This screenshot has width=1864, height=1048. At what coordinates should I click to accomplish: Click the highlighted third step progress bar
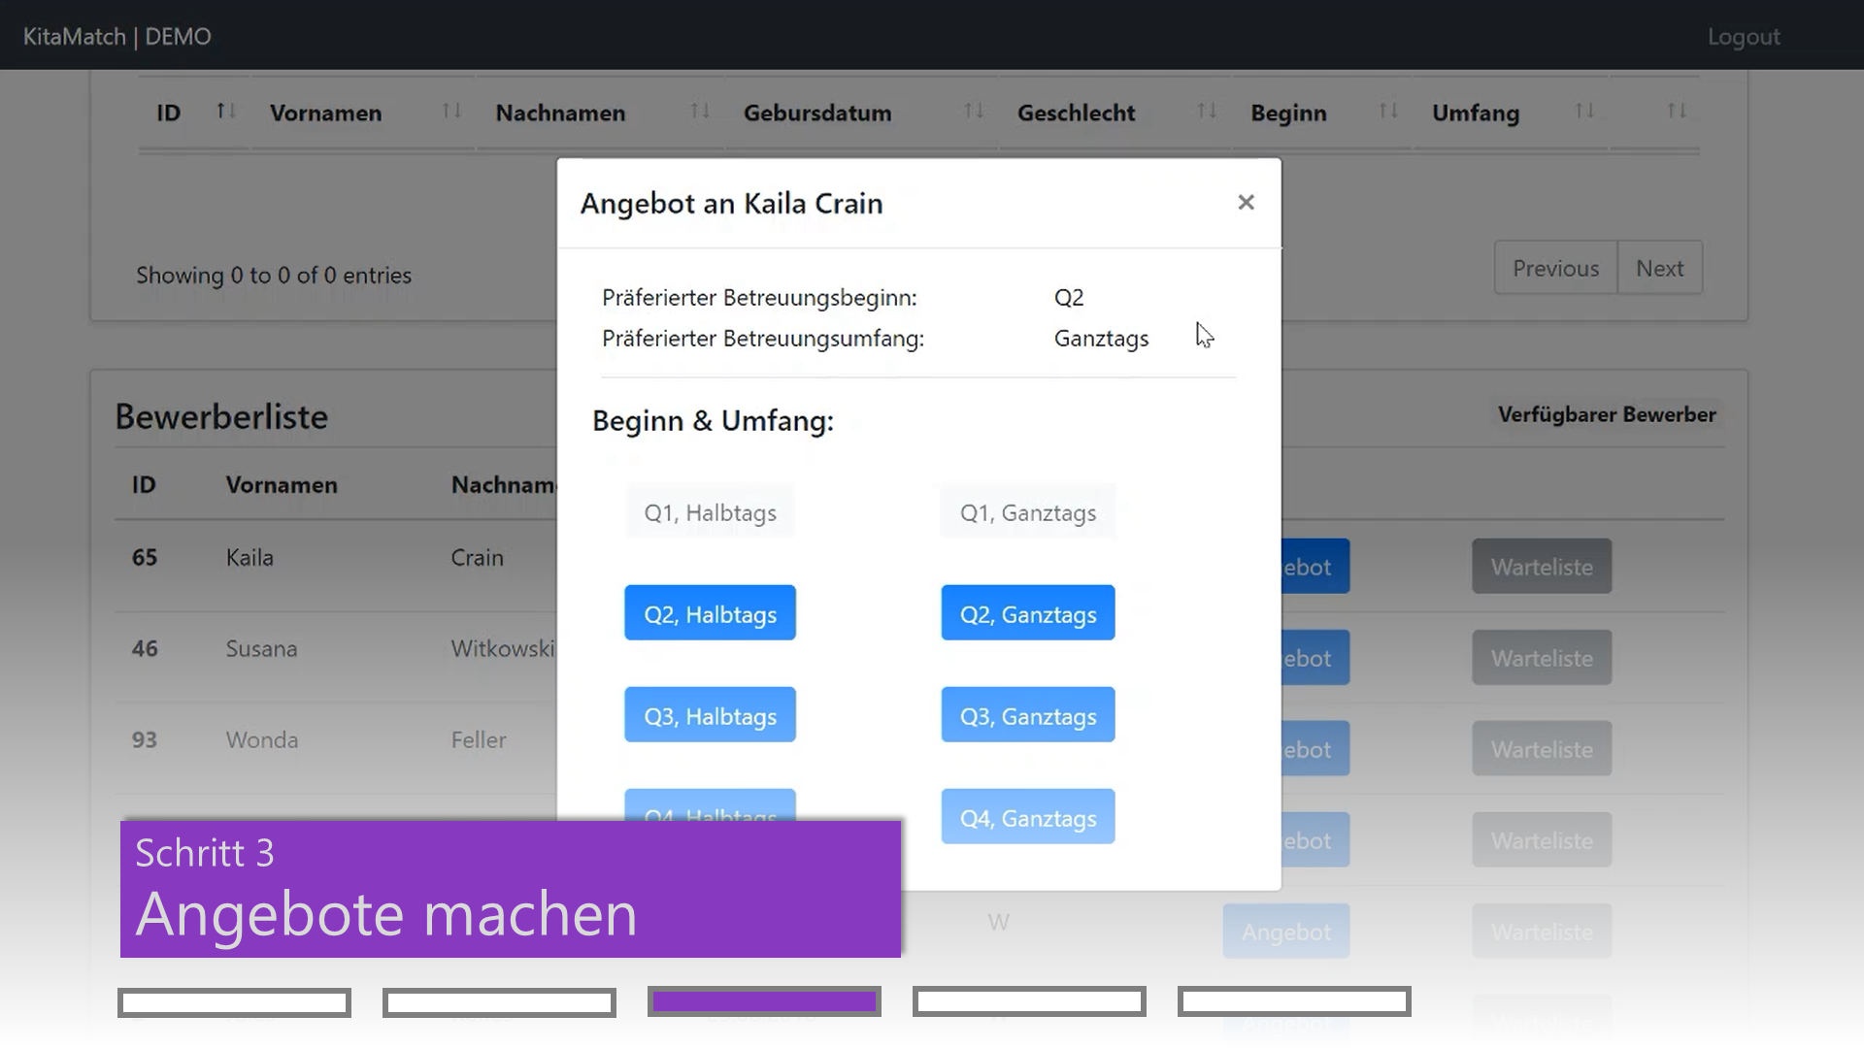tap(764, 1001)
